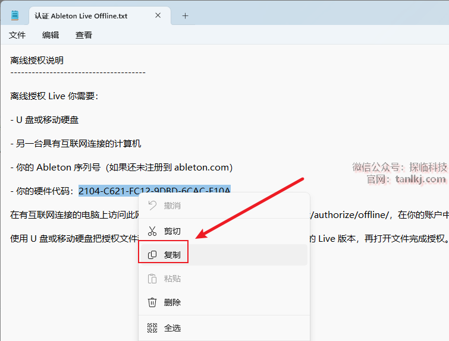This screenshot has height=341, width=449.
Task: Click the copy pages icon
Action: pos(152,255)
